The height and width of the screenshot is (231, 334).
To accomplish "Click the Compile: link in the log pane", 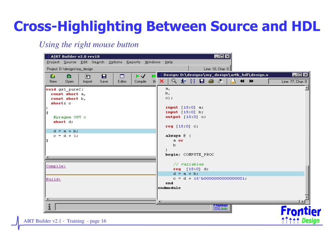I will click(56, 166).
